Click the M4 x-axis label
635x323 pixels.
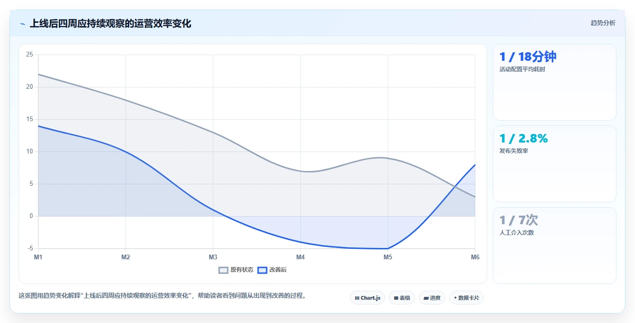[x=300, y=257]
